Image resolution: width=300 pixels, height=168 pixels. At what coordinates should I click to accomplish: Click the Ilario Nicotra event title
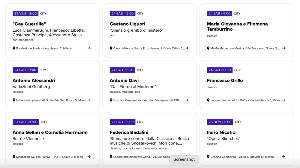[x=221, y=132]
